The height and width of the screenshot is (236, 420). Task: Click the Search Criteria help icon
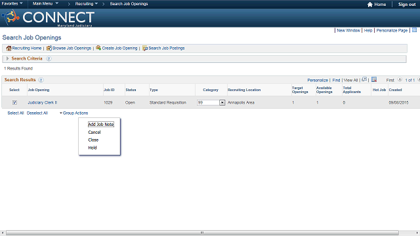49,58
